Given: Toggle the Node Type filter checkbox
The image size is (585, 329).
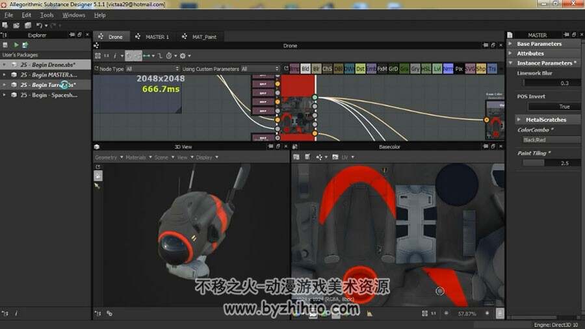Looking at the screenshot, I should click(x=96, y=69).
